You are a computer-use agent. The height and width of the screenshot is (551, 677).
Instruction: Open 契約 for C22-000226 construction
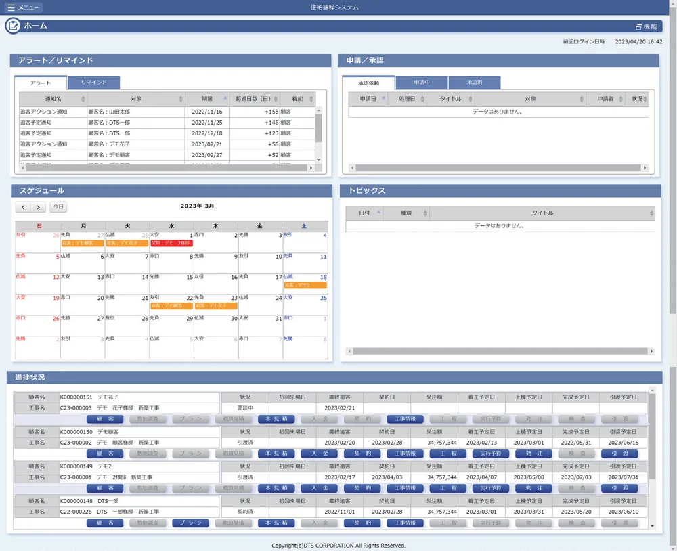click(362, 523)
